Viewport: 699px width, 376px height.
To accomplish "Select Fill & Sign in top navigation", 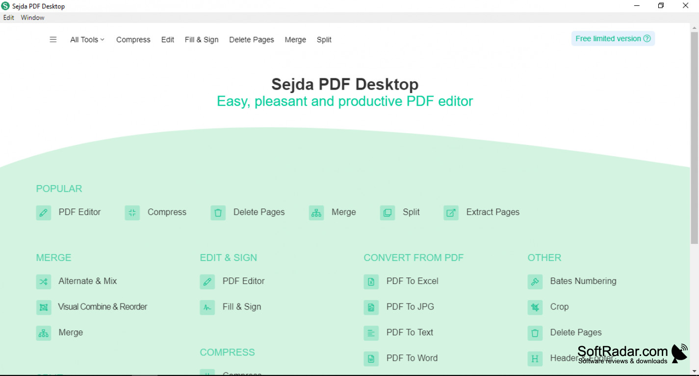I will (202, 40).
